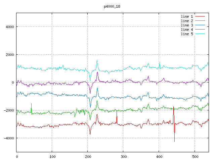
Task: Click the x-axis label 400
Action: 159,157
